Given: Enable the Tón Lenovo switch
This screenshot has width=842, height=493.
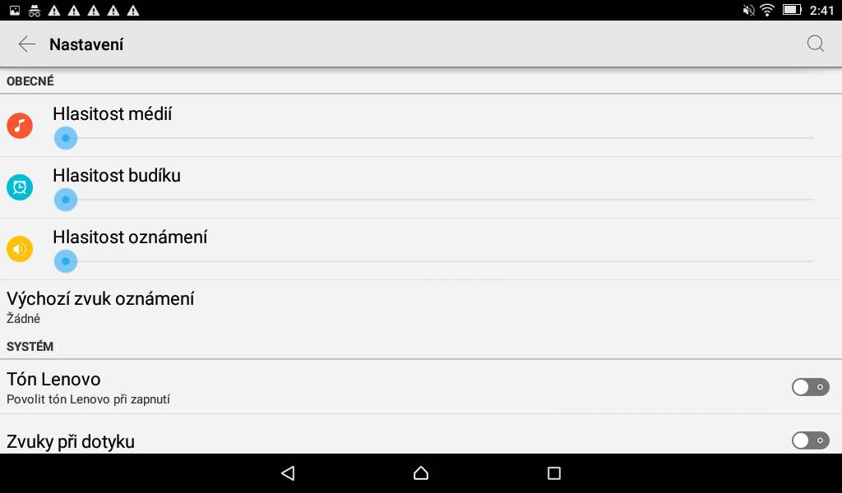Looking at the screenshot, I should pos(810,387).
